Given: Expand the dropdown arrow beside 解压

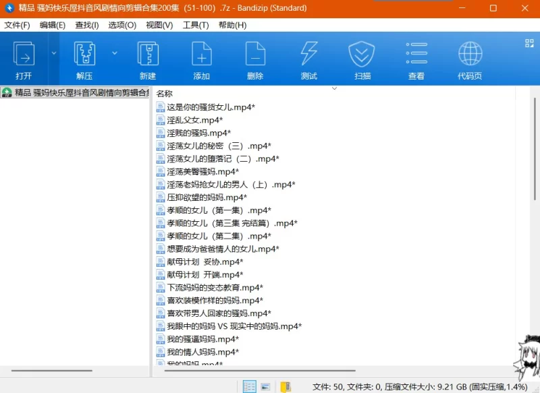Looking at the screenshot, I should [x=115, y=53].
